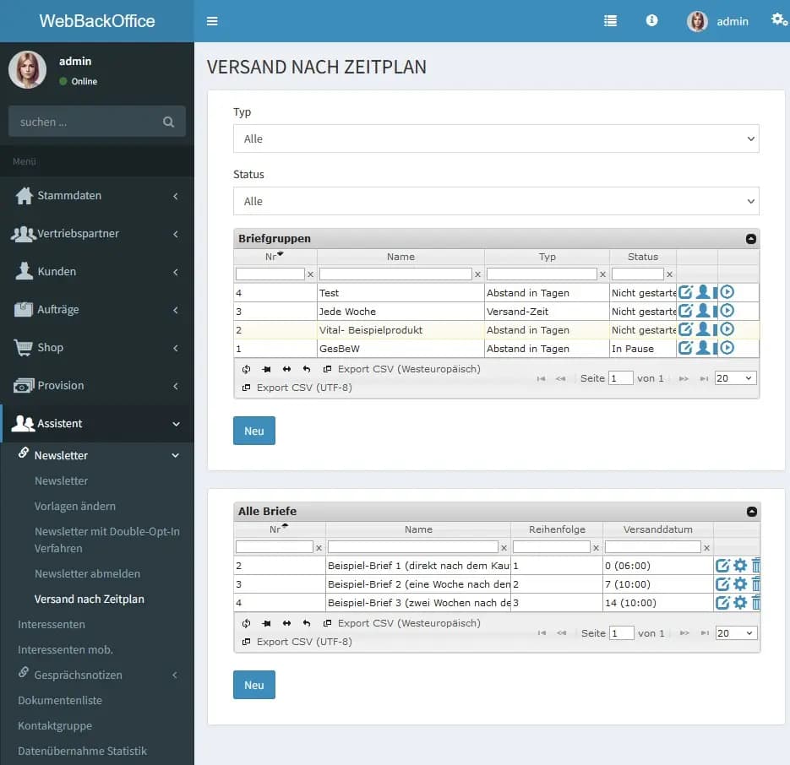Screen dimensions: 790x765
Task: Click the list icon in top header
Action: tap(610, 21)
